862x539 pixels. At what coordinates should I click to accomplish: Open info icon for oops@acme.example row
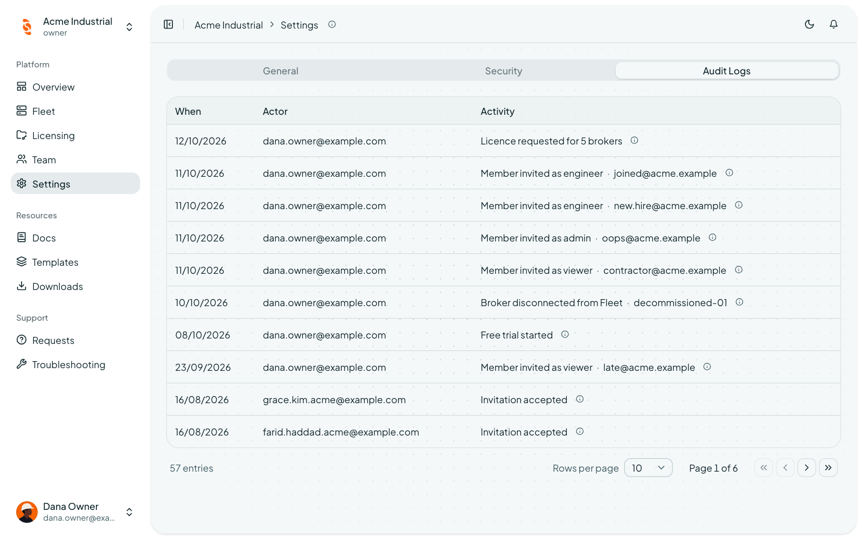(713, 237)
